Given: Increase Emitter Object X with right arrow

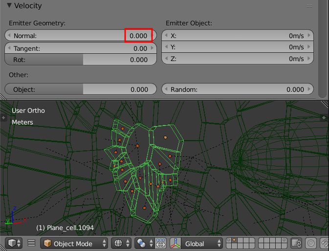Looking at the screenshot, I should coord(309,36).
